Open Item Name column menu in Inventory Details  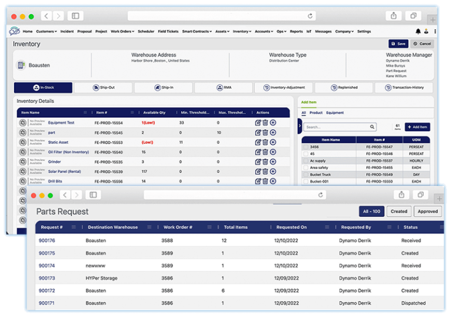coord(85,112)
